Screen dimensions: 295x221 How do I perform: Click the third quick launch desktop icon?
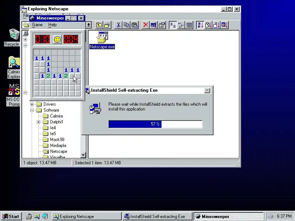pyautogui.click(x=45, y=217)
